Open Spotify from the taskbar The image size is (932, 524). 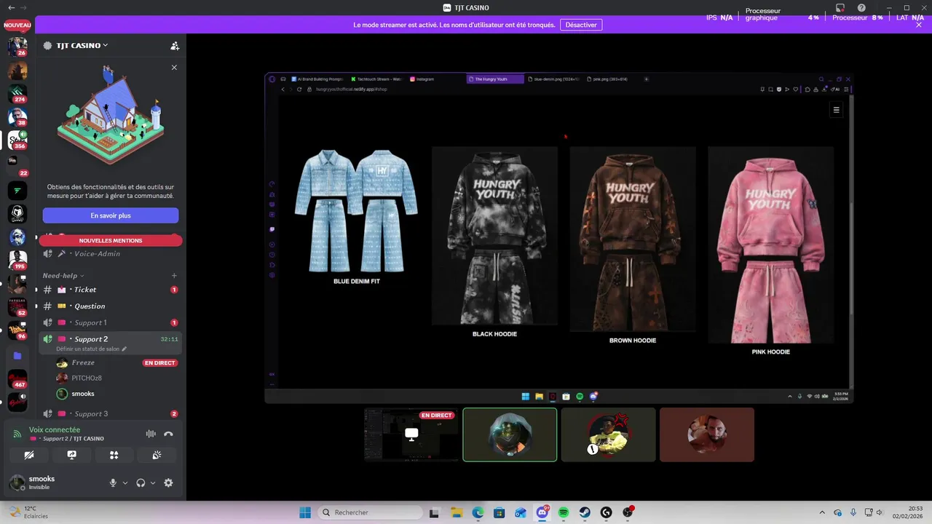coord(564,512)
